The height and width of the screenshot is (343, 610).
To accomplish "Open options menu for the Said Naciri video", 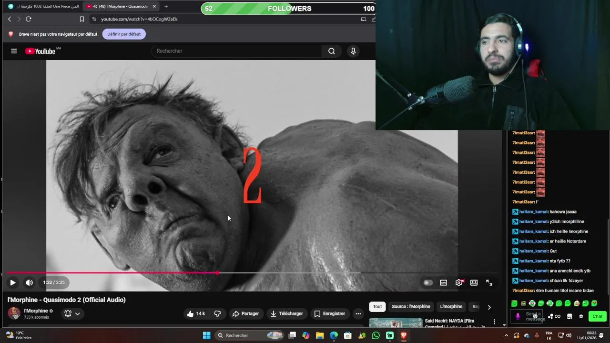I will pos(494,322).
